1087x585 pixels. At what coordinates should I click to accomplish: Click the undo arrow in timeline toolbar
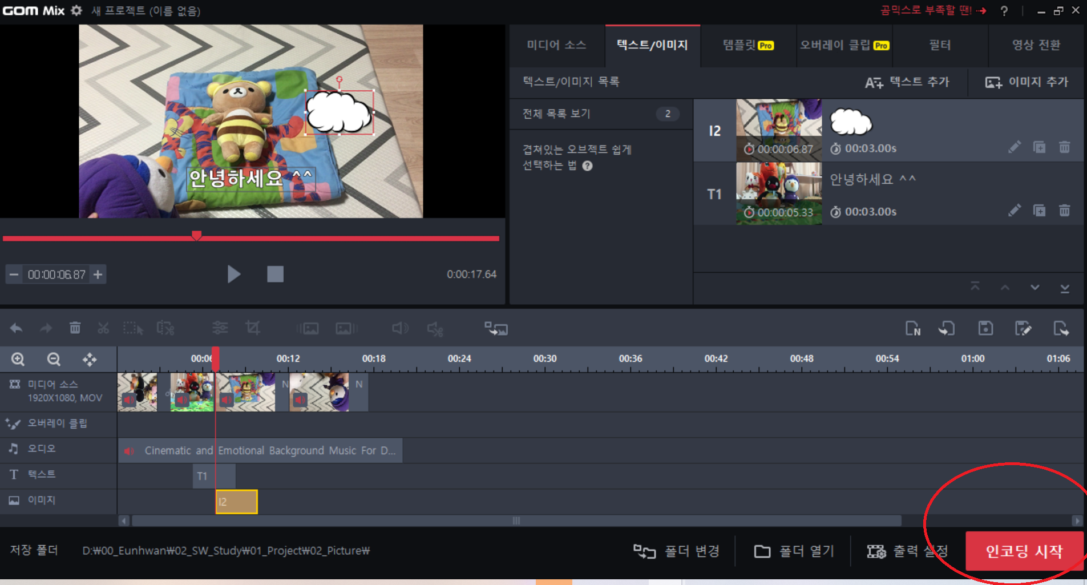tap(17, 328)
